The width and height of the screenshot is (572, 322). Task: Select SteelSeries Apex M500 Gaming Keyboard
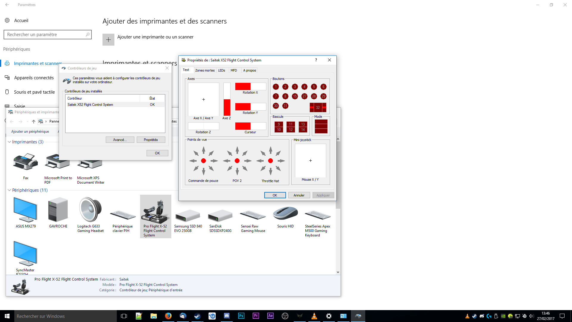(318, 223)
